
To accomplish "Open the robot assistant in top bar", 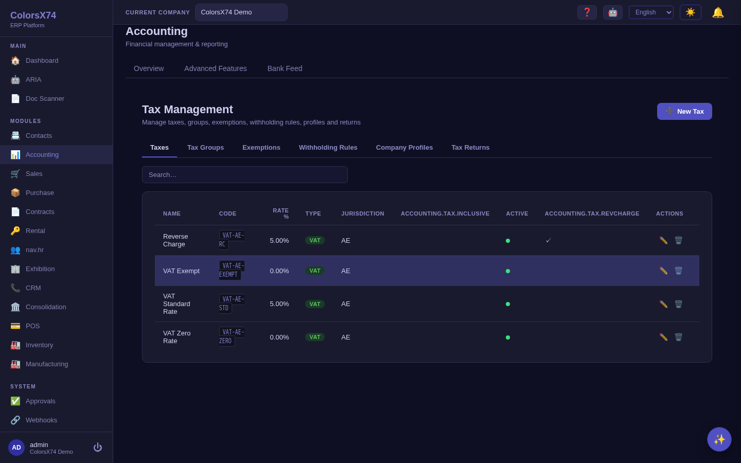I will pos(613,12).
